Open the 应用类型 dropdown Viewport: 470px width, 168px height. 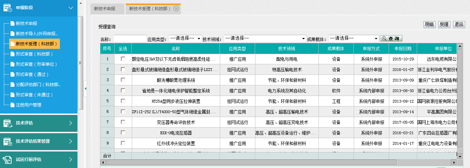coord(185,38)
